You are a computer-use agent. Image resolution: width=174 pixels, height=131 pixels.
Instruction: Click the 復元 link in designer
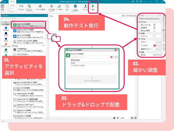(x=123, y=16)
